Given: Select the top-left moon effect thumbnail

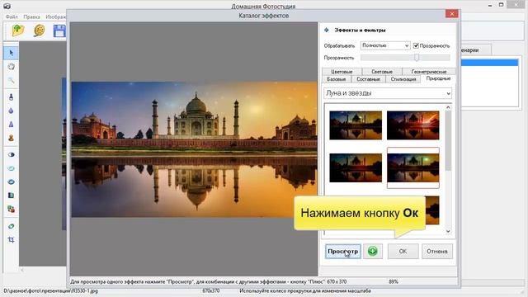Looking at the screenshot, I should (x=356, y=125).
